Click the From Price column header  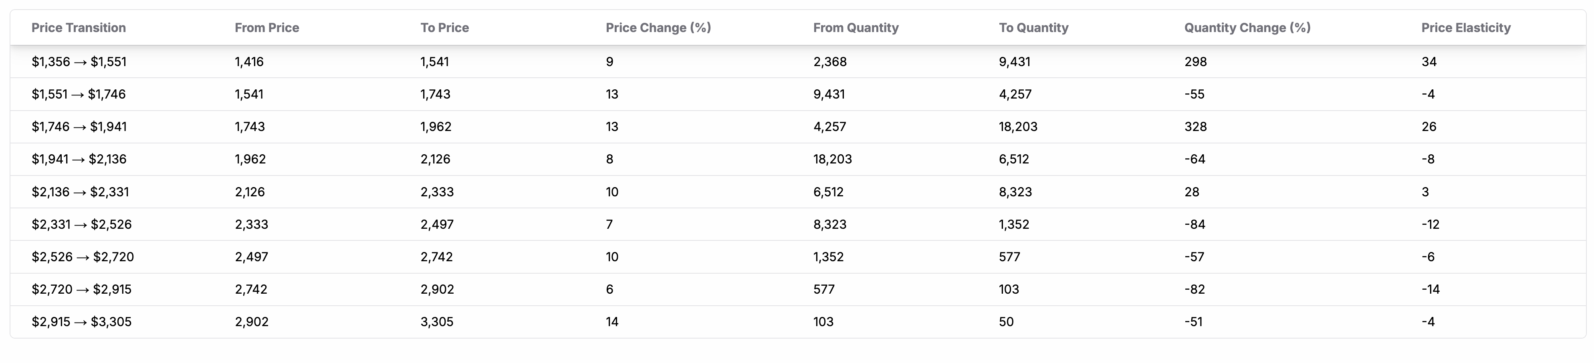(x=267, y=28)
